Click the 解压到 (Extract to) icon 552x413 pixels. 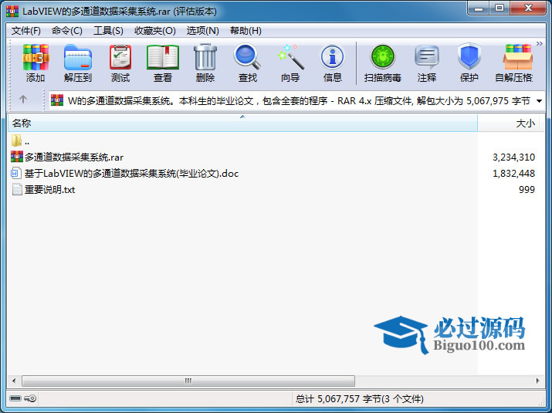pos(78,63)
